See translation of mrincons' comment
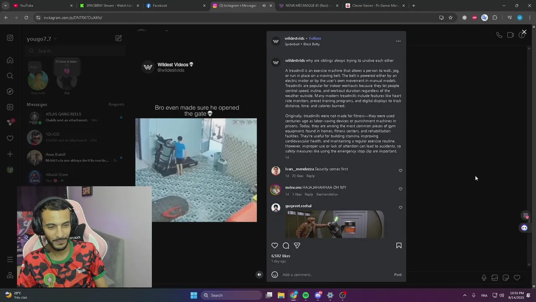536x302 pixels. tap(327, 194)
